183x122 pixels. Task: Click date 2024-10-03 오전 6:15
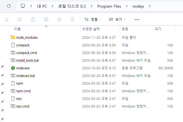[x=99, y=68]
